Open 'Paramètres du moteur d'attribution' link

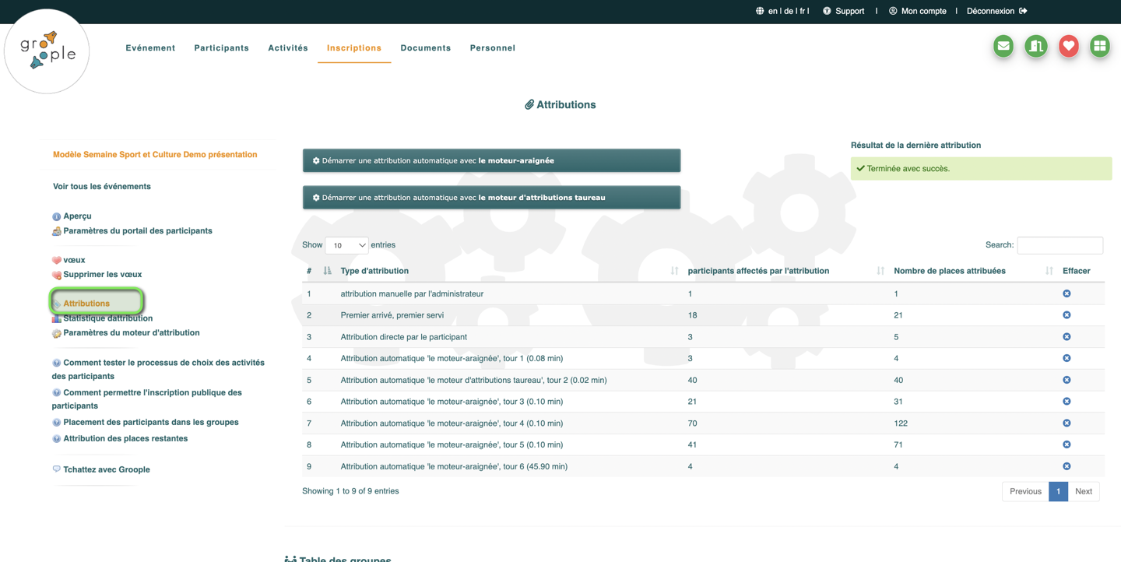[132, 333]
